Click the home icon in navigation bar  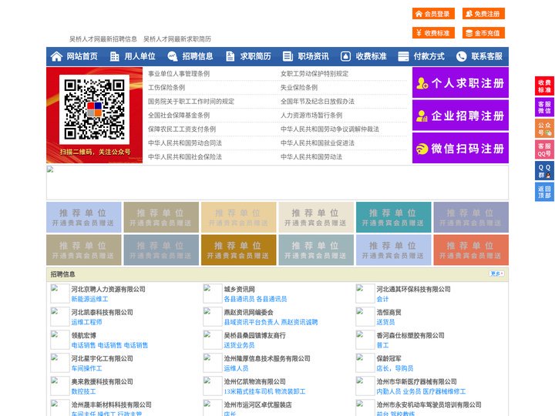point(56,56)
